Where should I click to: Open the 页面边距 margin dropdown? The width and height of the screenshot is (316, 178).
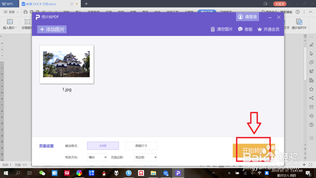145,157
